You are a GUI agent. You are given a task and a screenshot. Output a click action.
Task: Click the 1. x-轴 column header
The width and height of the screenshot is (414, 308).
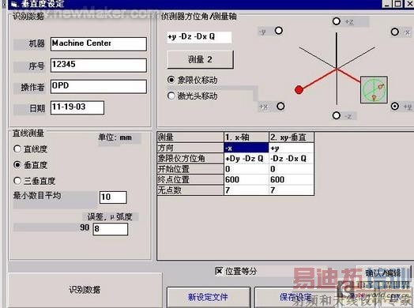(247, 137)
